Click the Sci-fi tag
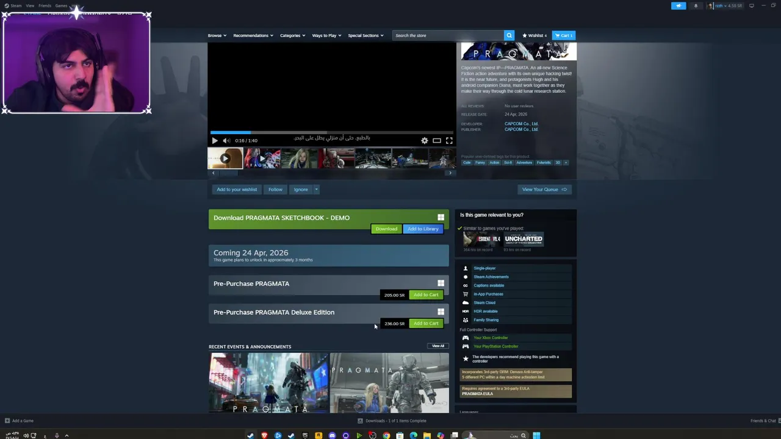This screenshot has width=781, height=439. click(508, 163)
